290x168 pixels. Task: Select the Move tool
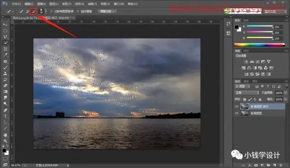pyautogui.click(x=5, y=25)
